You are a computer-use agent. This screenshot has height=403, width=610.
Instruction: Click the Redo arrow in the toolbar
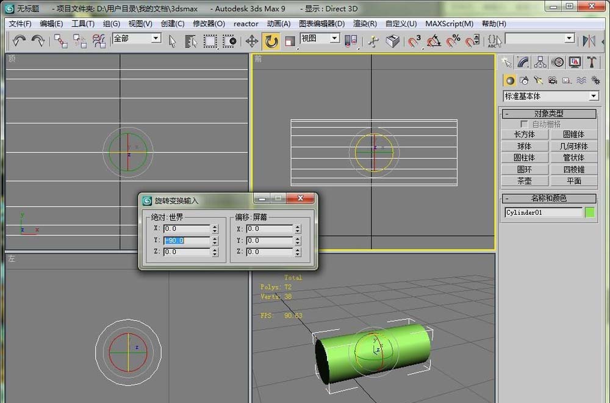[38, 40]
